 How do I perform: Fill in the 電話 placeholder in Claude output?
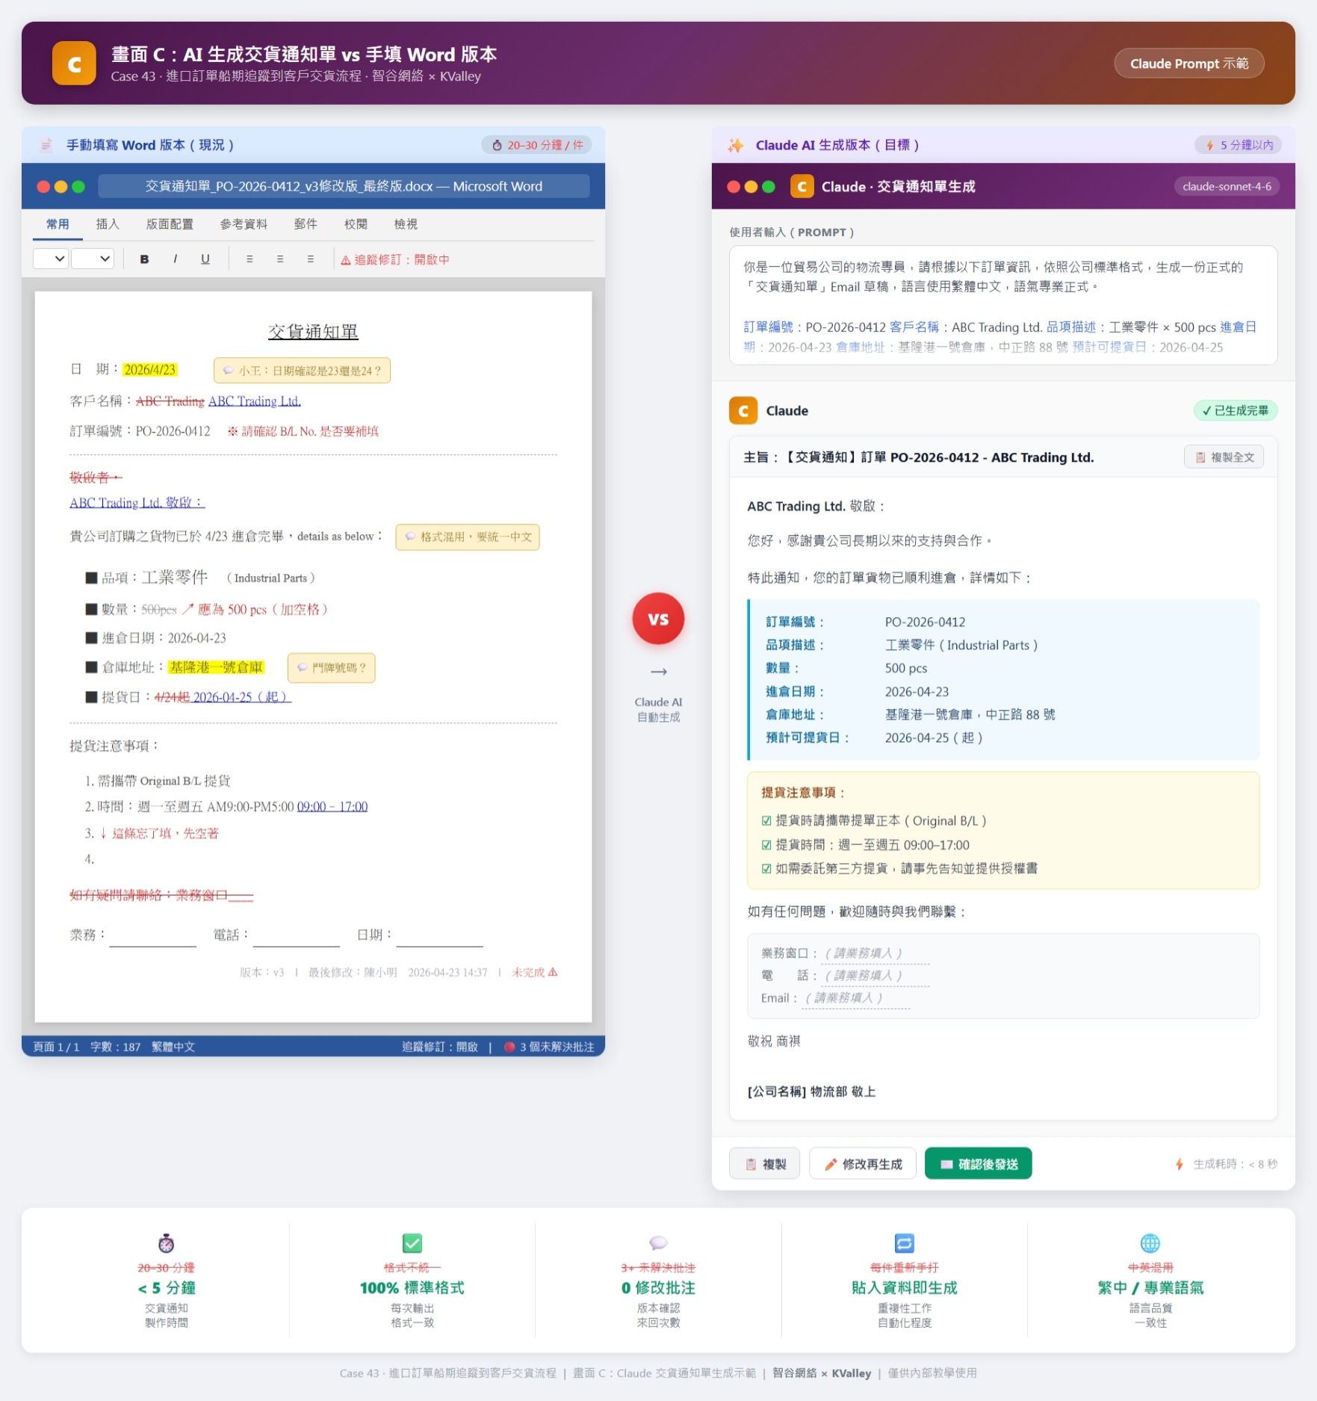click(874, 975)
